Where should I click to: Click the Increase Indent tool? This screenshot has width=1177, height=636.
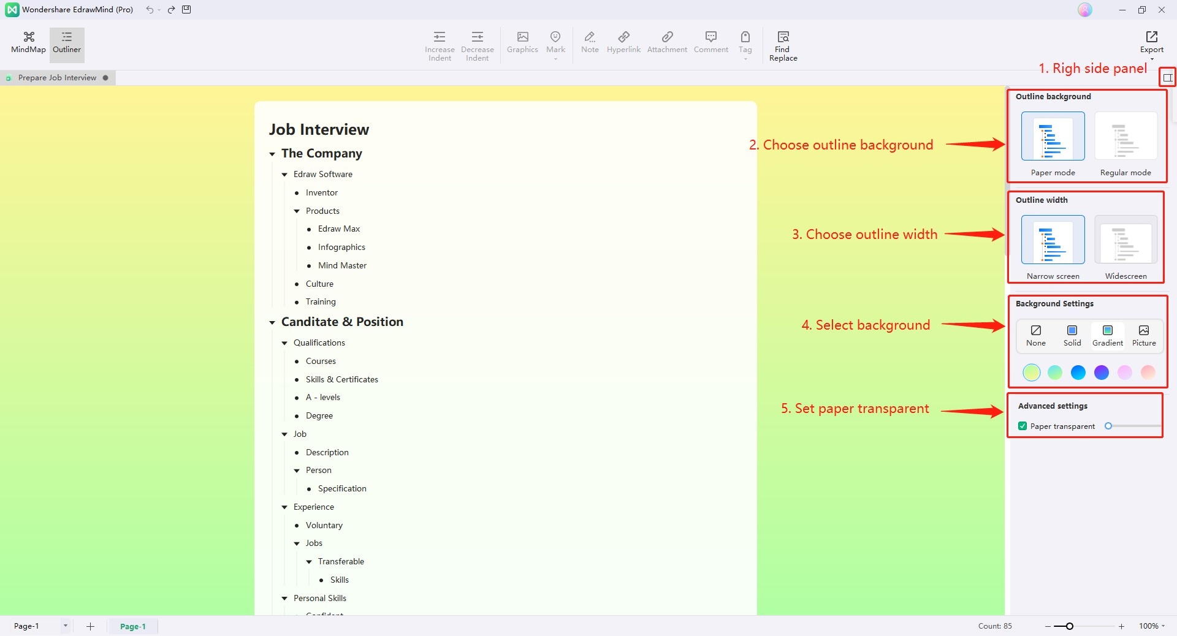(440, 46)
